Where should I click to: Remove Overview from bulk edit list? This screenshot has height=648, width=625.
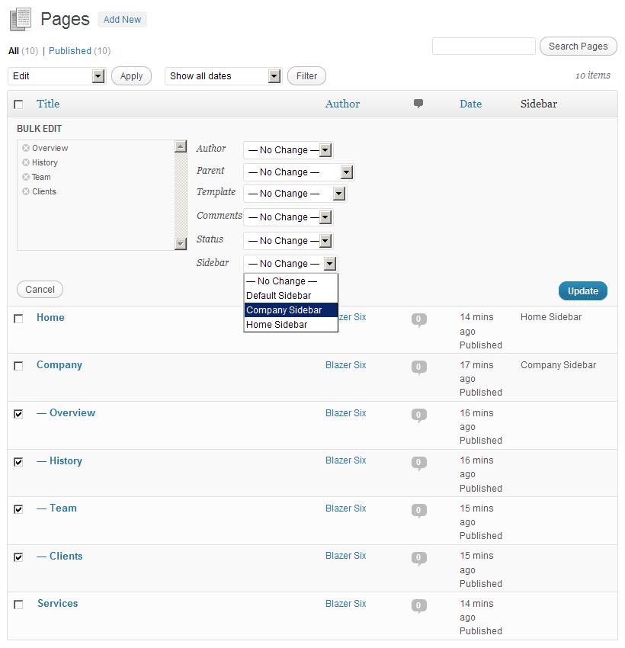point(26,148)
